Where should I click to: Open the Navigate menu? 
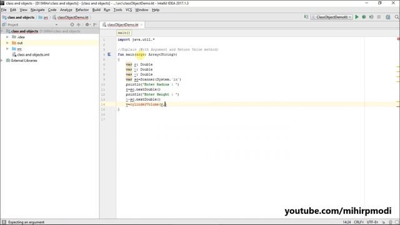pyautogui.click(x=37, y=10)
